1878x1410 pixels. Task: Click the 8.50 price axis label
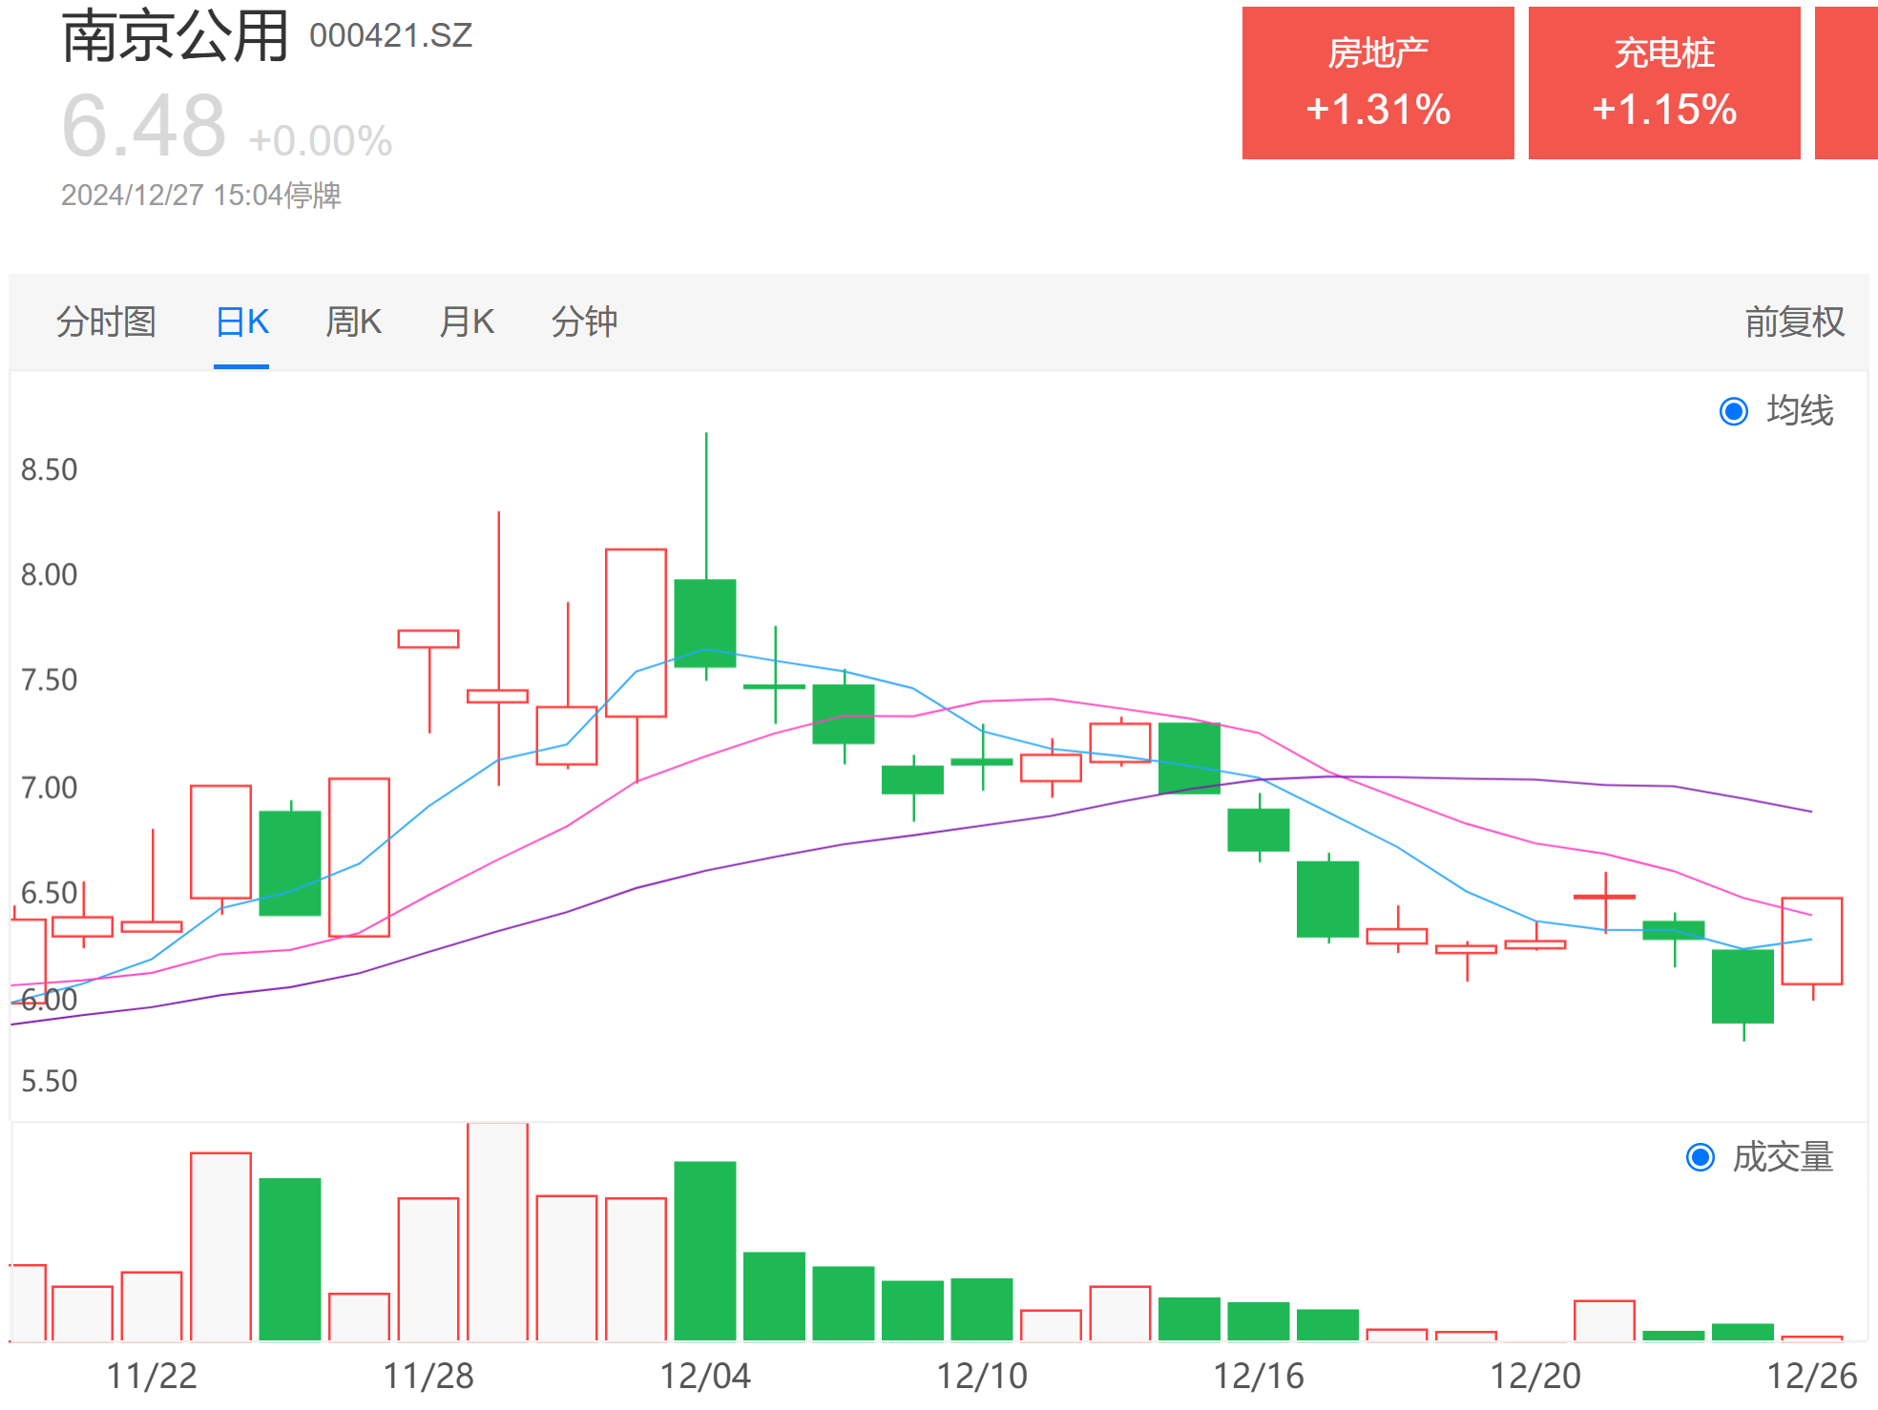(x=50, y=469)
